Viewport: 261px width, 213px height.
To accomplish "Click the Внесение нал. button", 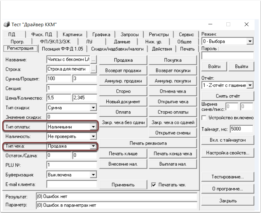I will click(x=123, y=164).
